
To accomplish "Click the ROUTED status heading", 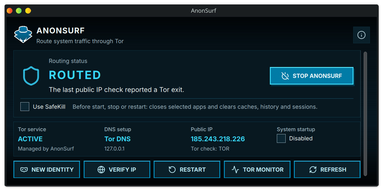I will click(75, 75).
